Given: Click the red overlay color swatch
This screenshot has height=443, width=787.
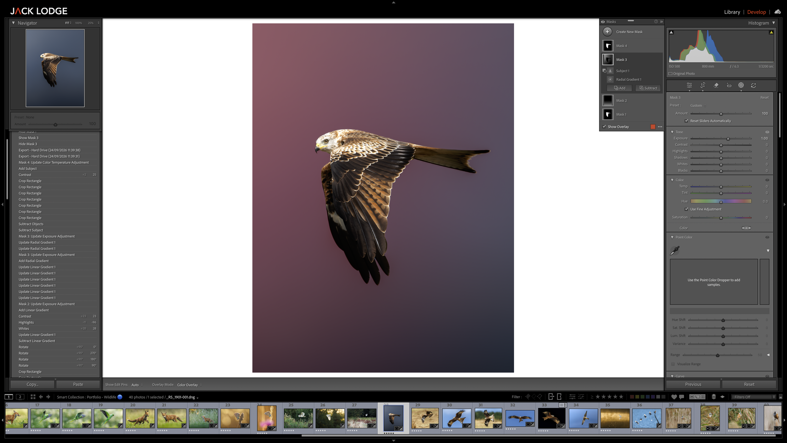Looking at the screenshot, I should tap(653, 127).
